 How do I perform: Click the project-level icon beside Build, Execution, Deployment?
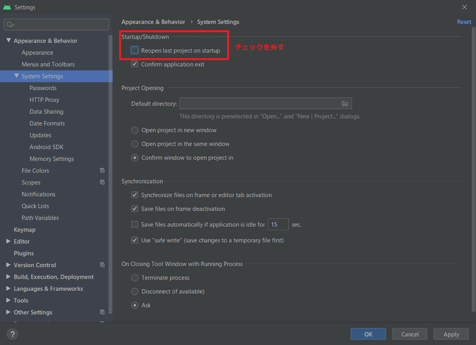point(102,277)
